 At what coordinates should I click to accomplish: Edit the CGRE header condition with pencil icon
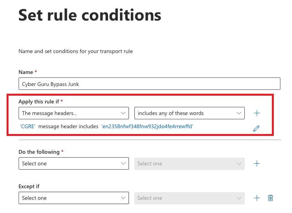(x=256, y=129)
